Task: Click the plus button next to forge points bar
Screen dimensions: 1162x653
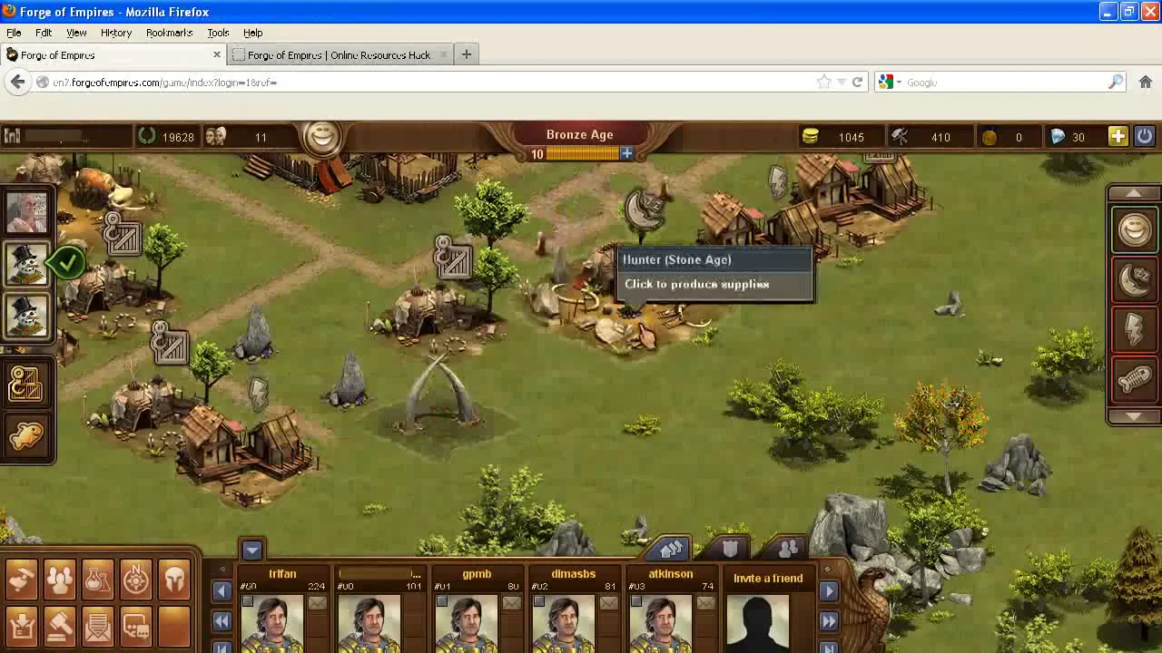Action: coord(626,153)
